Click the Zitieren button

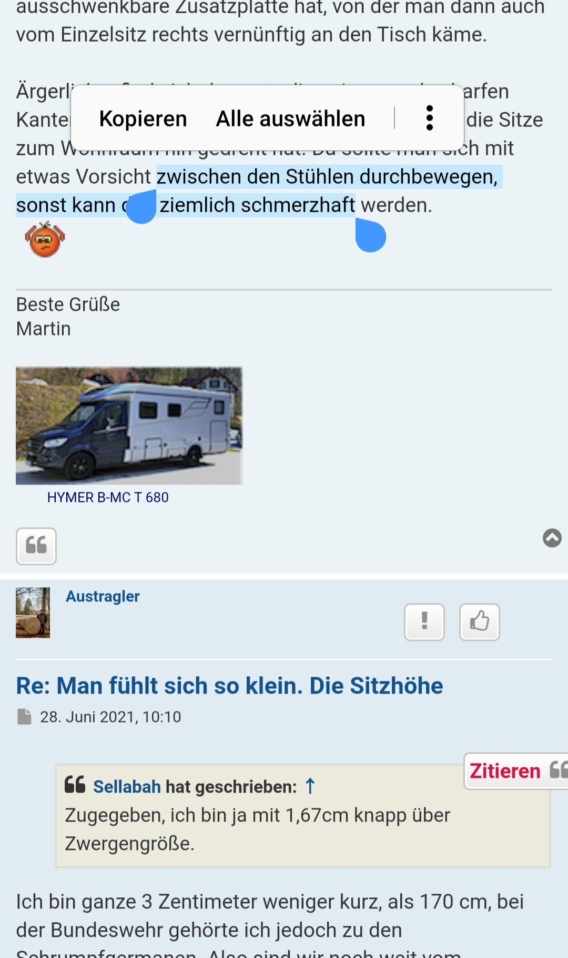coord(516,771)
